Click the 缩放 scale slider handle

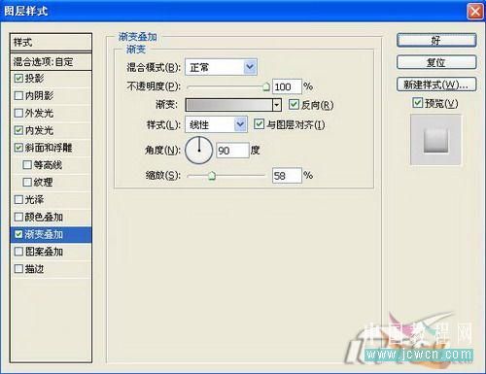212,176
